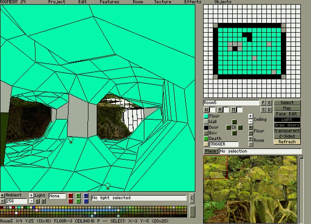The height and width of the screenshot is (224, 311).
Task: Select the Wall tile icon
Action: click(206, 122)
